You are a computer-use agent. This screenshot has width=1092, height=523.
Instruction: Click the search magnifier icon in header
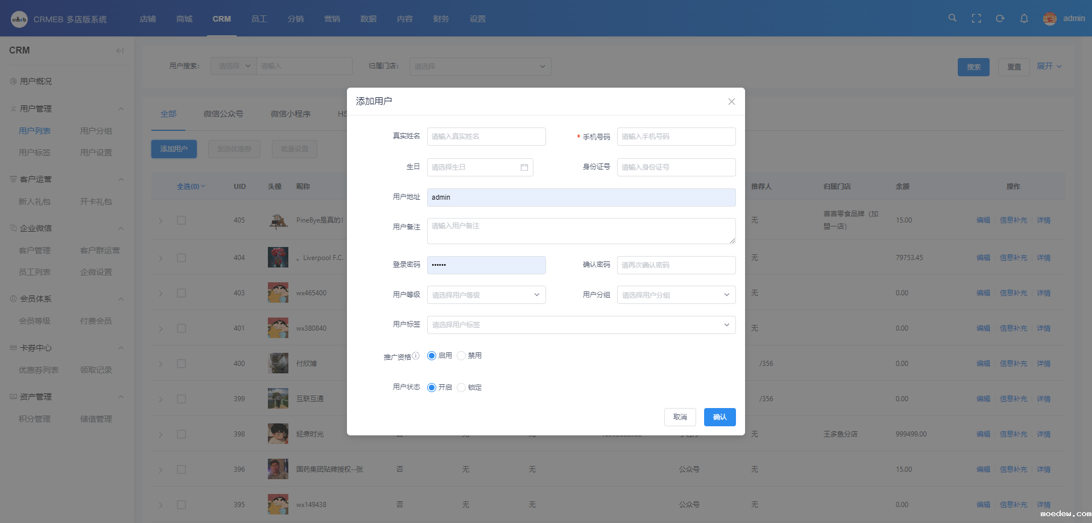click(952, 18)
